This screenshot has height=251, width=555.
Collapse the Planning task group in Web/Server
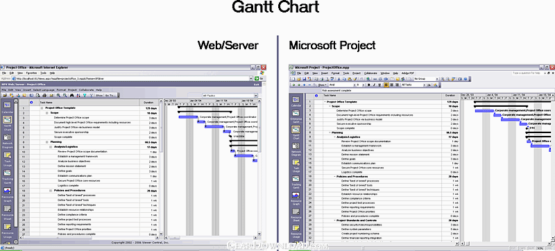tap(47, 141)
